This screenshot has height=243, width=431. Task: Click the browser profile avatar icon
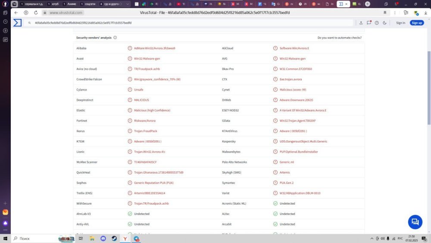pyautogui.click(x=5, y=4)
